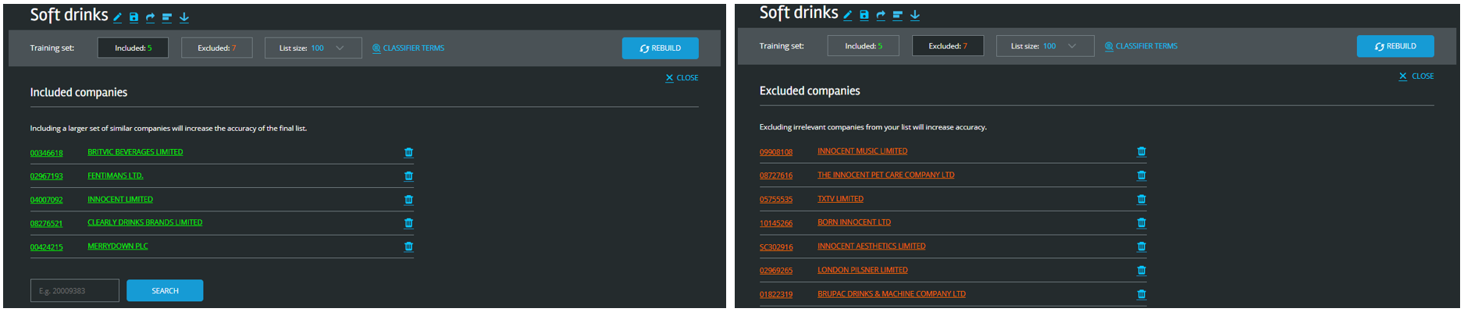Click the save icon in the Included companies panel
1464x312 pixels.
coord(134,17)
